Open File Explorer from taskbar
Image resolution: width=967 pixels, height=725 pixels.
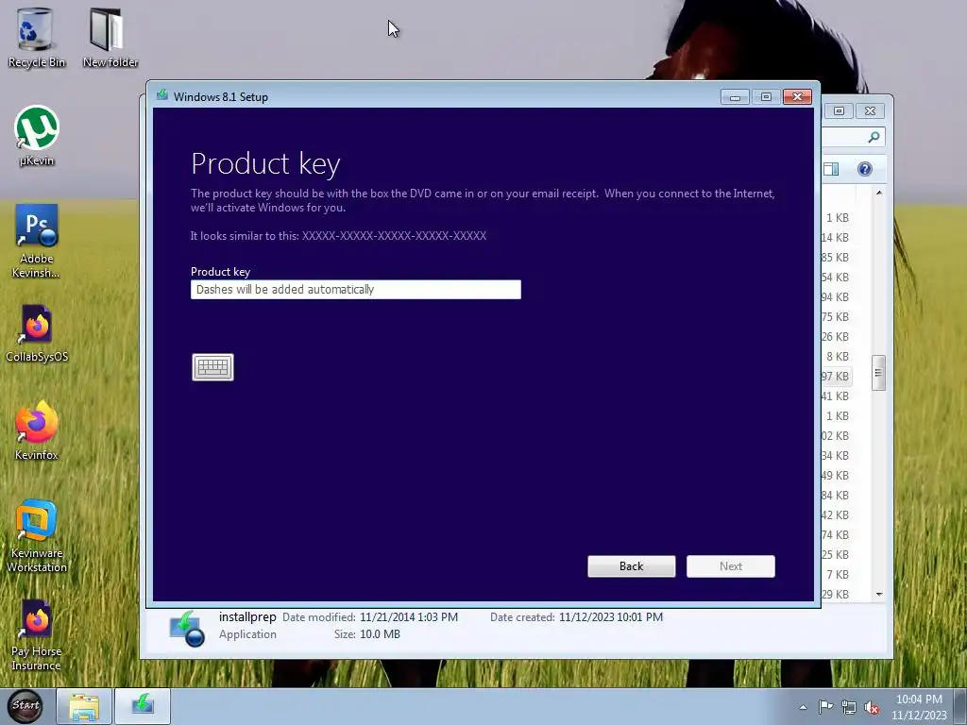[84, 706]
